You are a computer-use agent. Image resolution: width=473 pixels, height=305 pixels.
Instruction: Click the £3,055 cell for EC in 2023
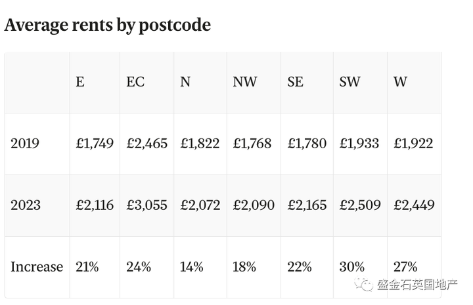tap(146, 205)
